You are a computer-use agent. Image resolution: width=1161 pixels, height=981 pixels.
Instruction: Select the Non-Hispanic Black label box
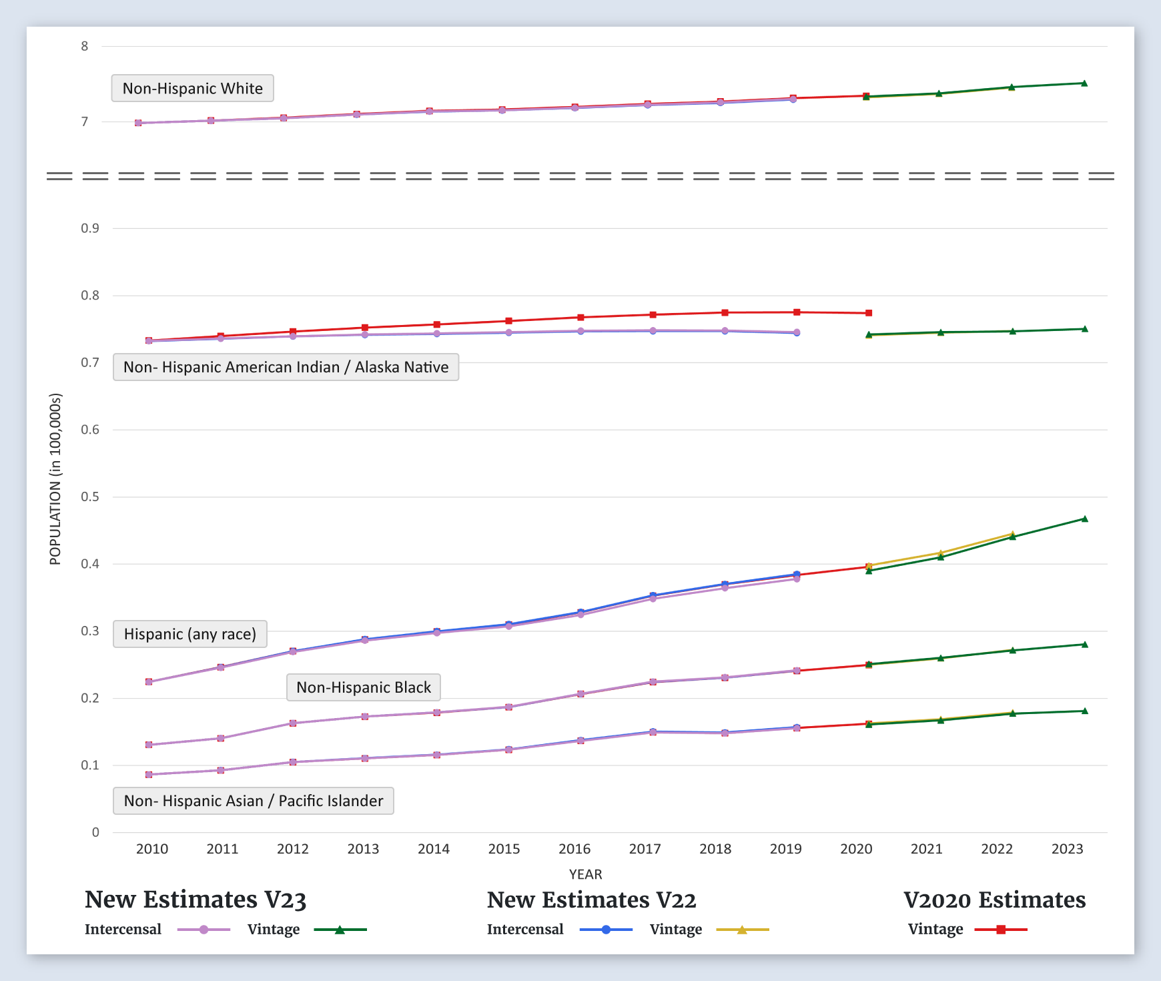364,687
